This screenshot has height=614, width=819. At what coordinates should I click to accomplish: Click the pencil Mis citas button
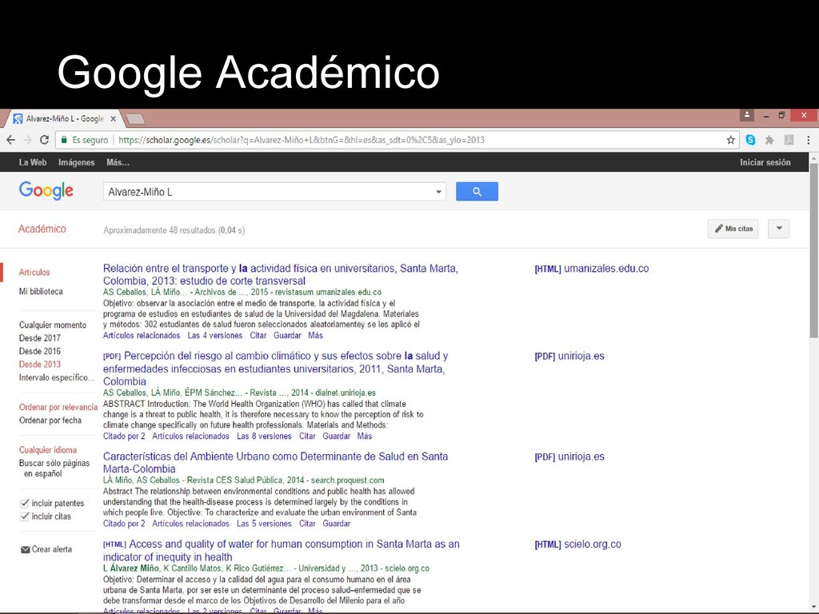point(733,229)
